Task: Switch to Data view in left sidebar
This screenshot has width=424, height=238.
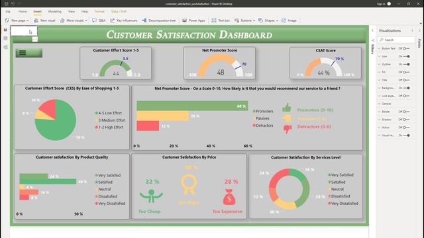Action: (5, 38)
